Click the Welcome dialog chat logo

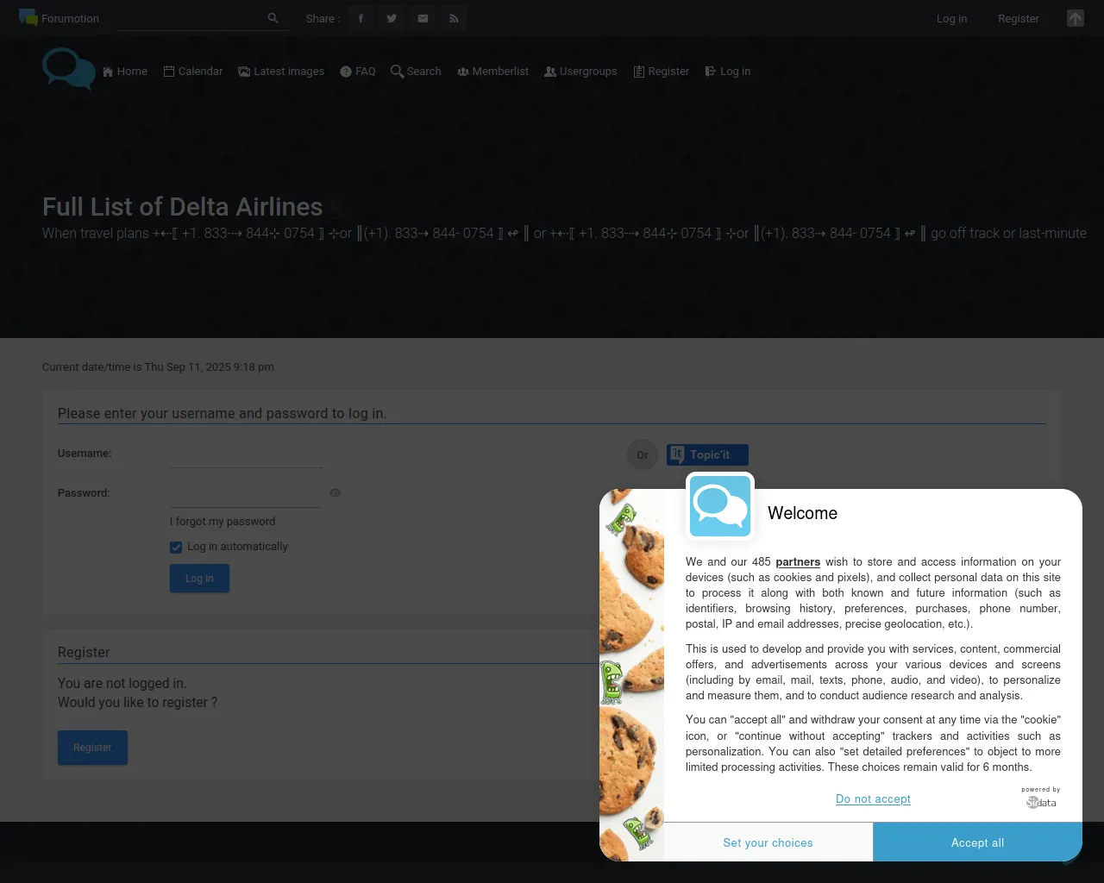(720, 506)
